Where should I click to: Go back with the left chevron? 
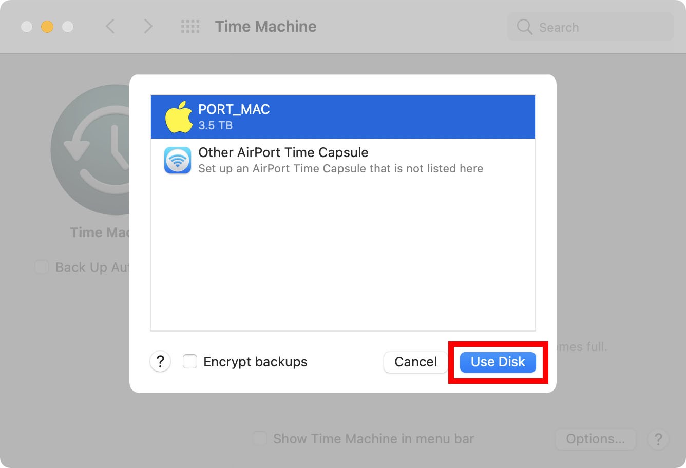coord(110,27)
